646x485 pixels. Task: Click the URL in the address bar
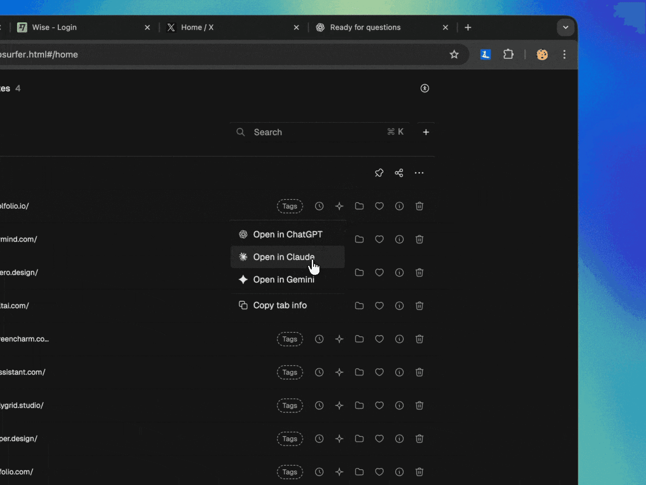coord(39,54)
